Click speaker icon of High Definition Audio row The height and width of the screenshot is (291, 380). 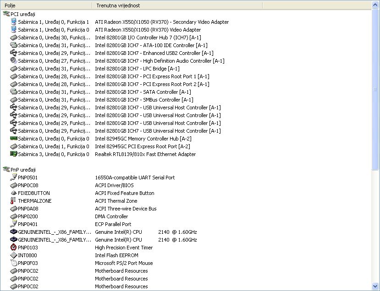tap(14, 61)
